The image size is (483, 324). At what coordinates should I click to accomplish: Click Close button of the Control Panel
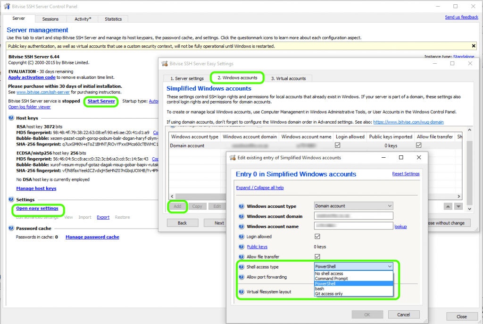coord(461,316)
